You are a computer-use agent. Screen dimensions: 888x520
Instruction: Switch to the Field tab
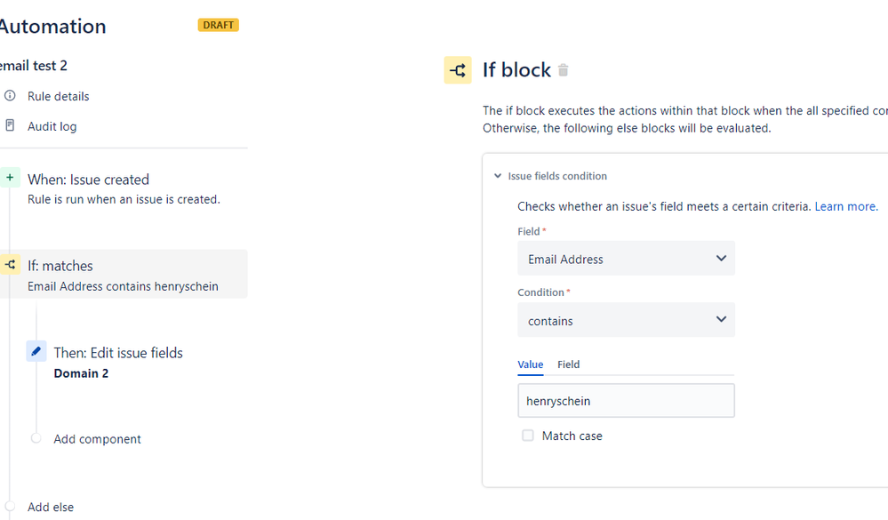click(569, 364)
